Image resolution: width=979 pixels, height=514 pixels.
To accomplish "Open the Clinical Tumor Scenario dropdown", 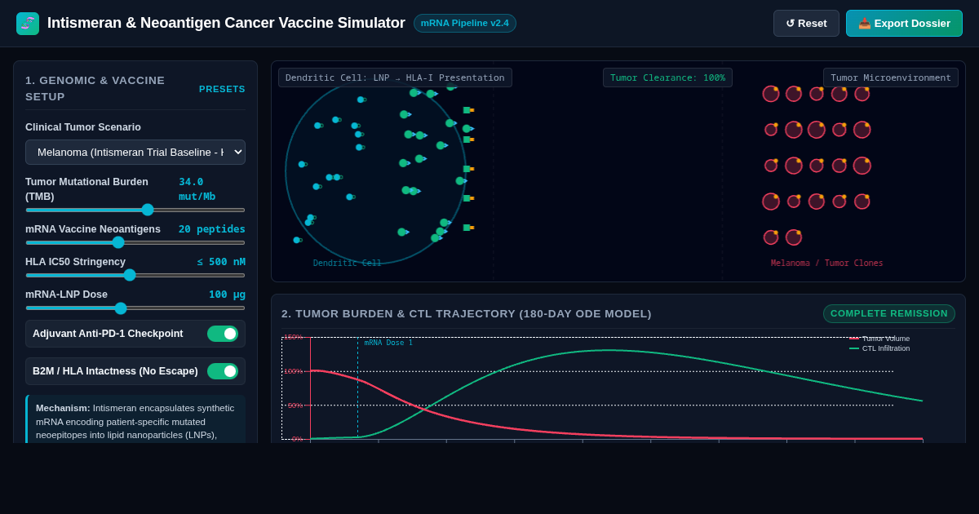I will click(x=135, y=152).
